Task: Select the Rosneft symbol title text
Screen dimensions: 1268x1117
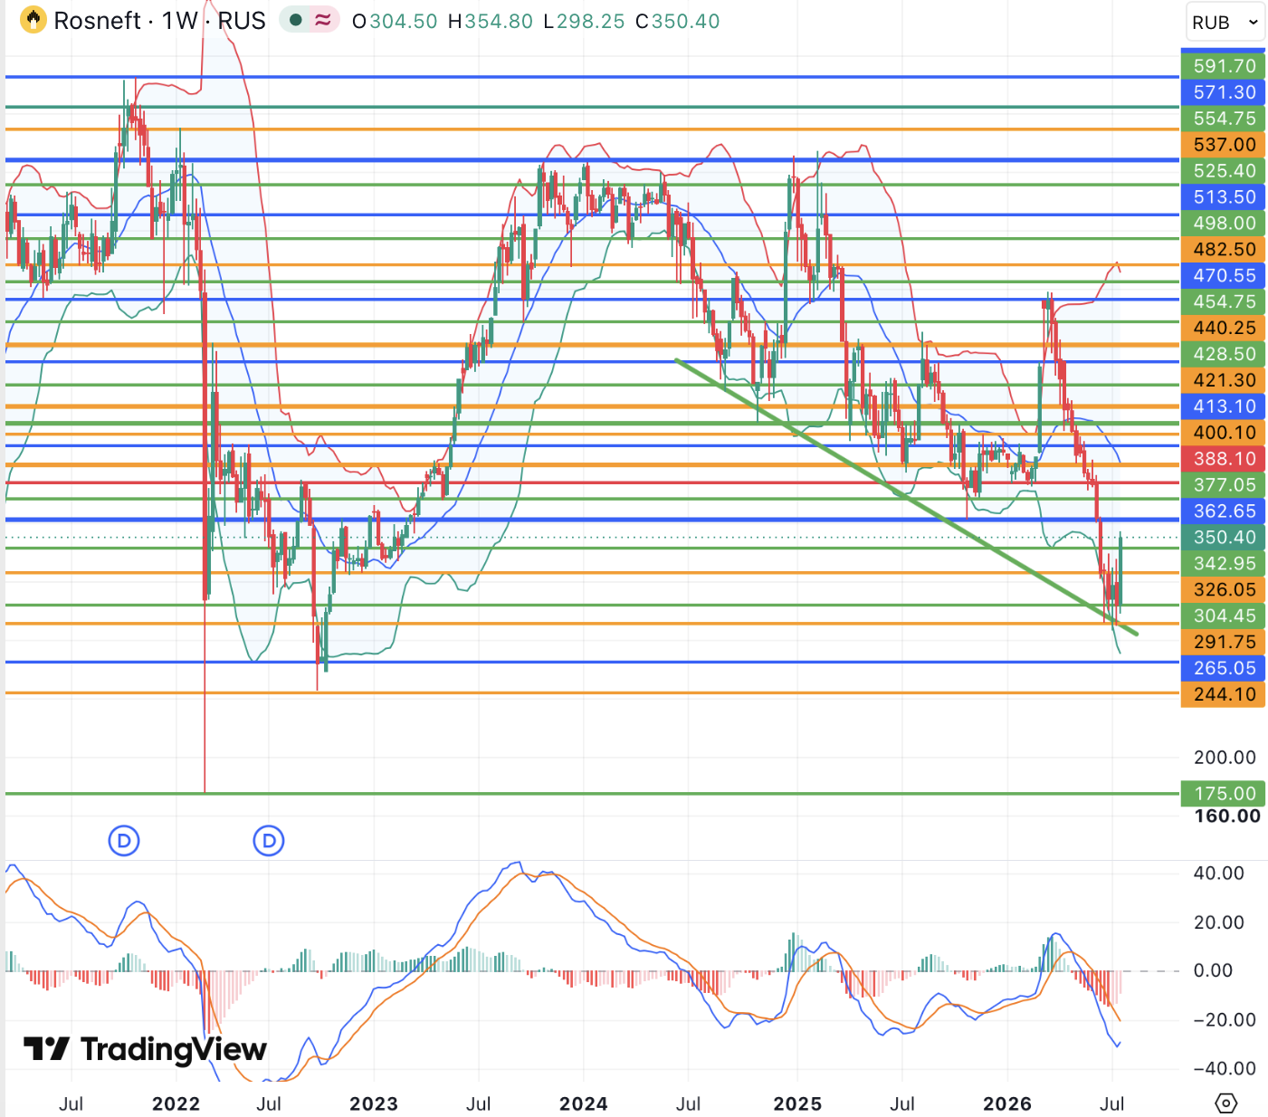Action: pyautogui.click(x=97, y=21)
